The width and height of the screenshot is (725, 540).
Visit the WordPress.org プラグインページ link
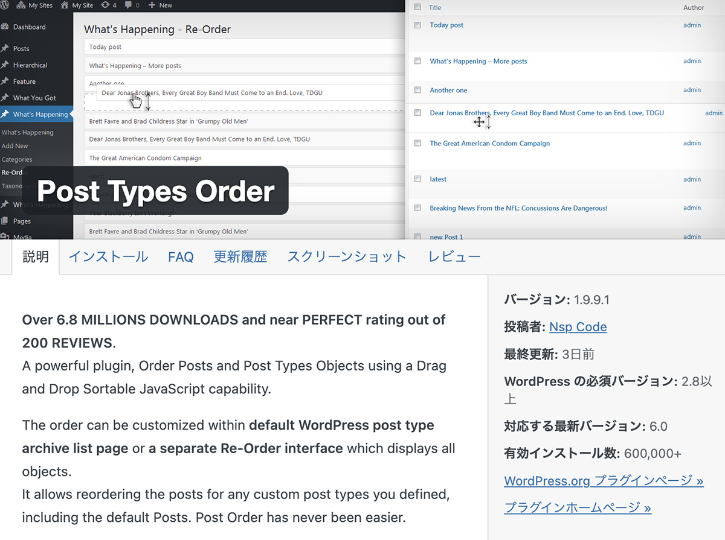[604, 480]
